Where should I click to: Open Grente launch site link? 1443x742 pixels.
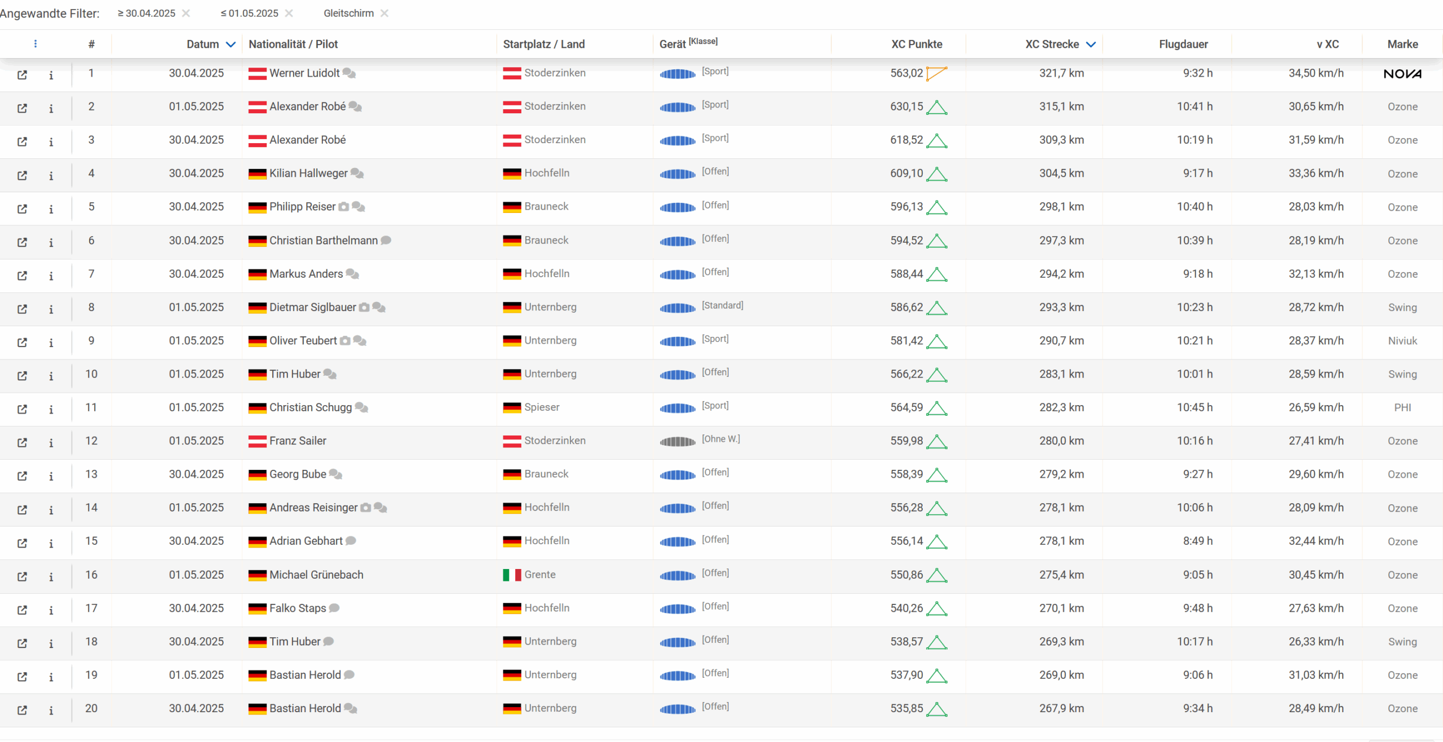coord(539,575)
